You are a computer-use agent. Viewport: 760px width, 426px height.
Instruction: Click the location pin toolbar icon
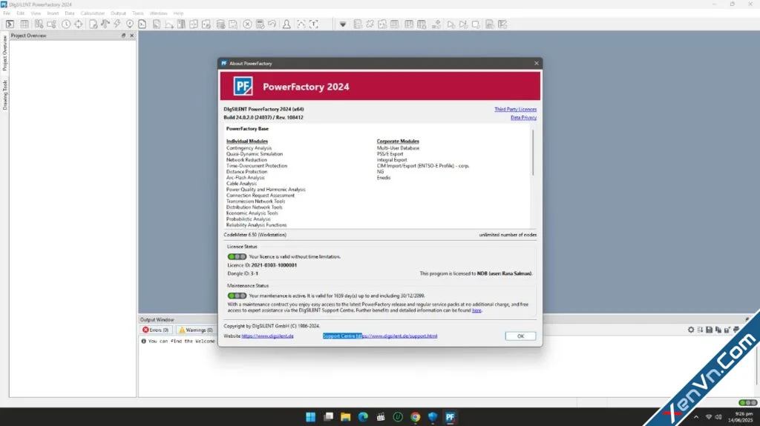[130, 24]
